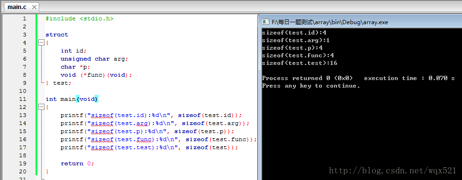Click the 'void (*func)(void);' declaration
This screenshot has width=462, height=180.
[x=97, y=75]
